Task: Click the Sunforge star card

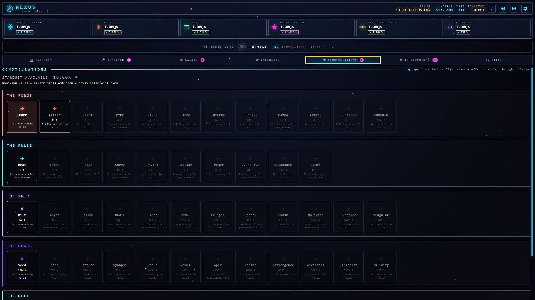Action: click(x=348, y=117)
